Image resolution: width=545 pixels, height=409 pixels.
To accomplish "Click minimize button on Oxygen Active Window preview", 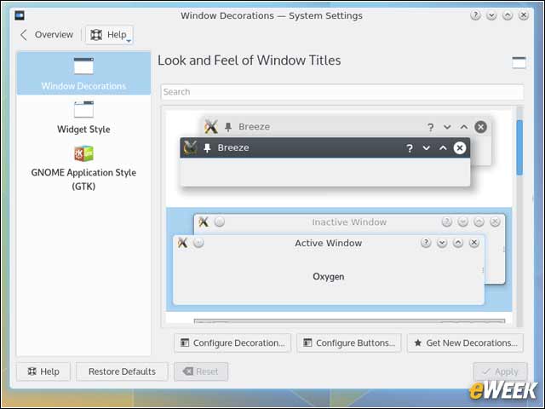I will (x=442, y=243).
